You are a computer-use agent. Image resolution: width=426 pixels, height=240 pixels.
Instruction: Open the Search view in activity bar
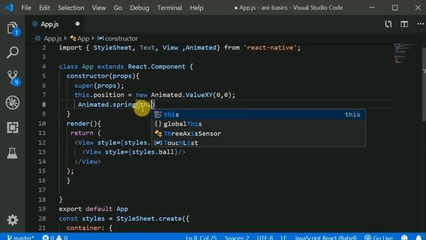13,52
